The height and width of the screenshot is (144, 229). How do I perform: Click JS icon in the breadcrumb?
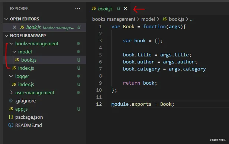tap(164, 19)
